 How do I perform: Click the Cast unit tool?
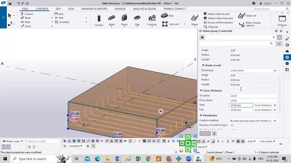click(171, 24)
